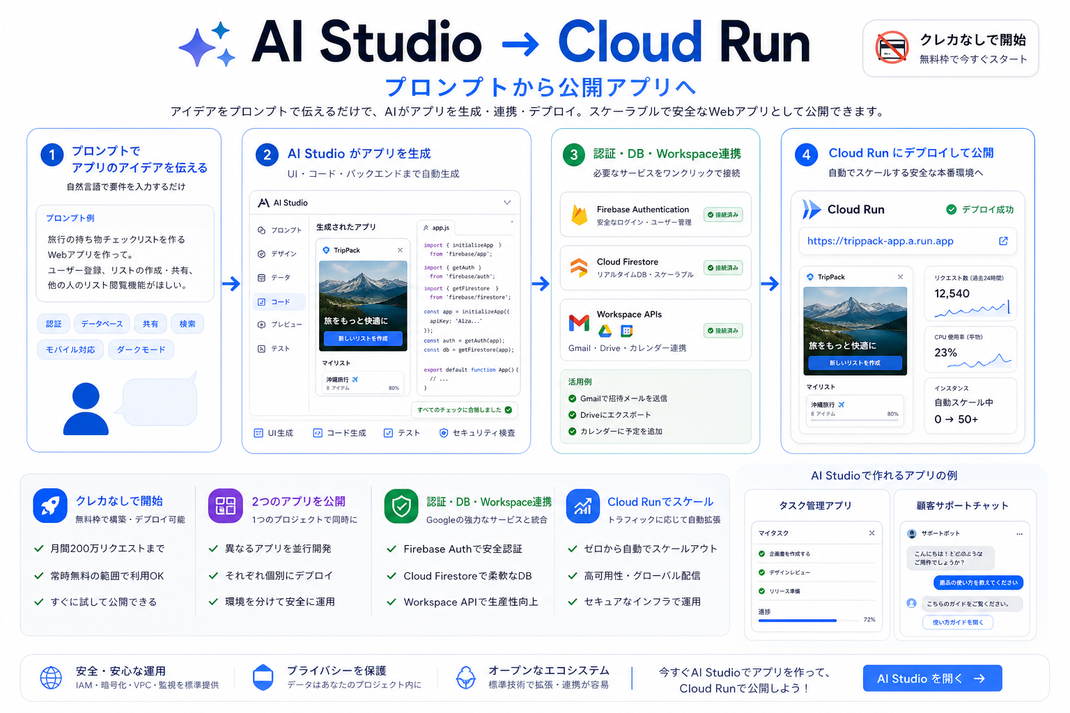Click 接続済み badge for Workspace APIs
The image size is (1070, 713).
(x=723, y=331)
